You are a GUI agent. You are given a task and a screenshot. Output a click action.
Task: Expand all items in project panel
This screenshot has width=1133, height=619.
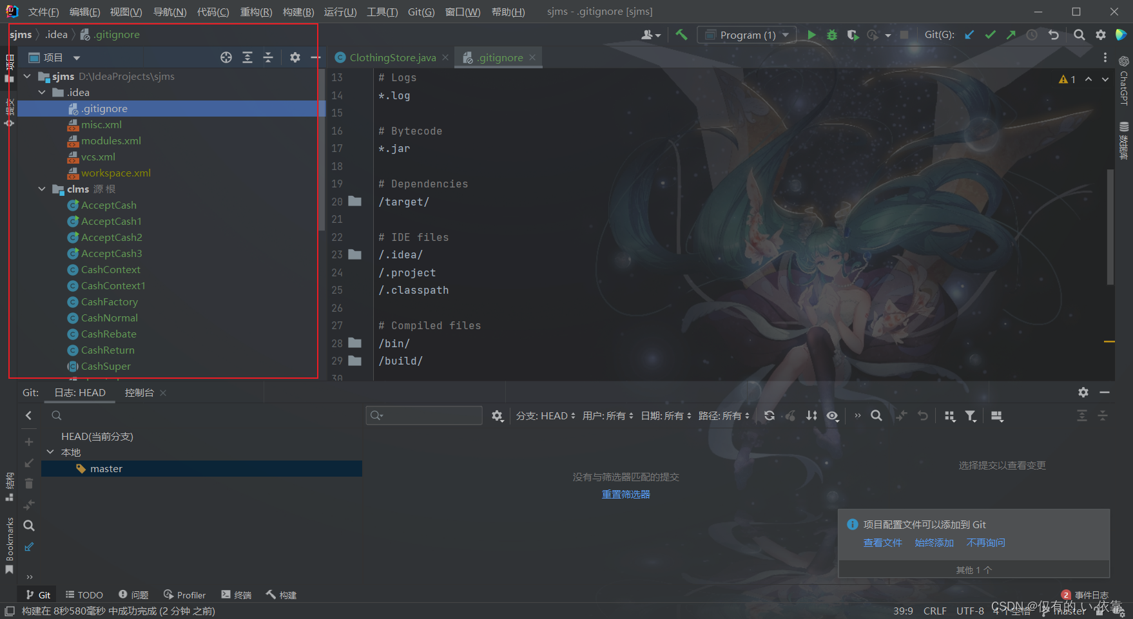[247, 57]
